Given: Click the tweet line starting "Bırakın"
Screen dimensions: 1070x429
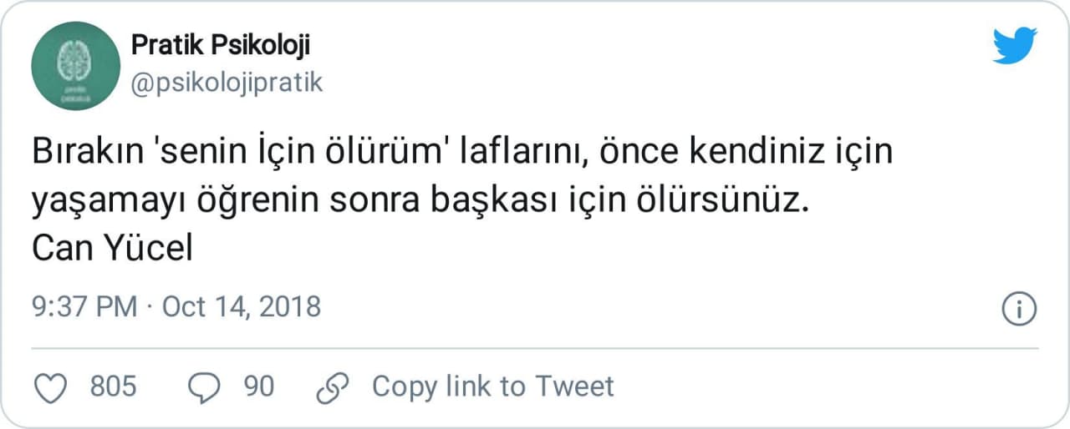Looking at the screenshot, I should pyautogui.click(x=462, y=155).
